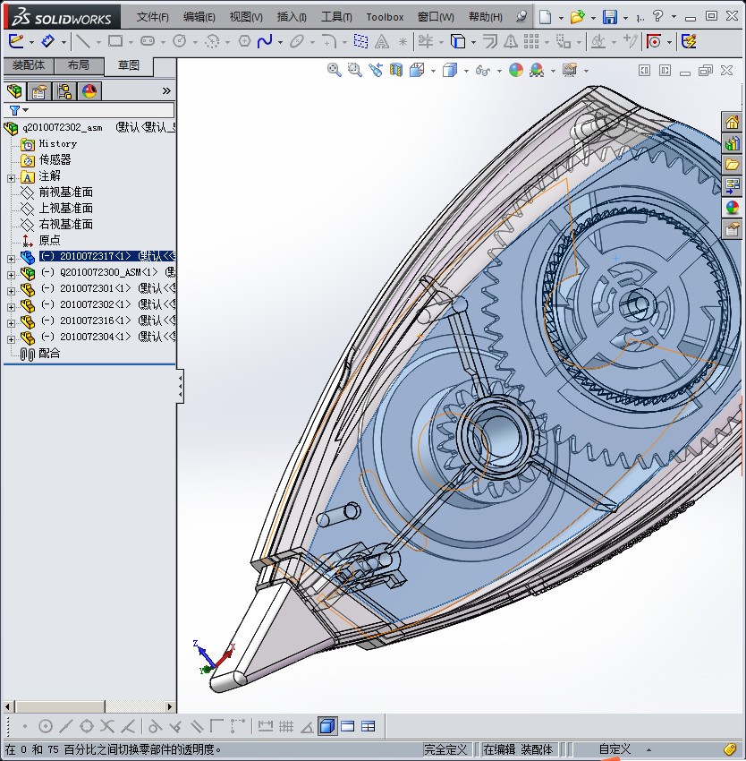Click the Rotate View tool
The width and height of the screenshot is (746, 761).
[x=377, y=69]
